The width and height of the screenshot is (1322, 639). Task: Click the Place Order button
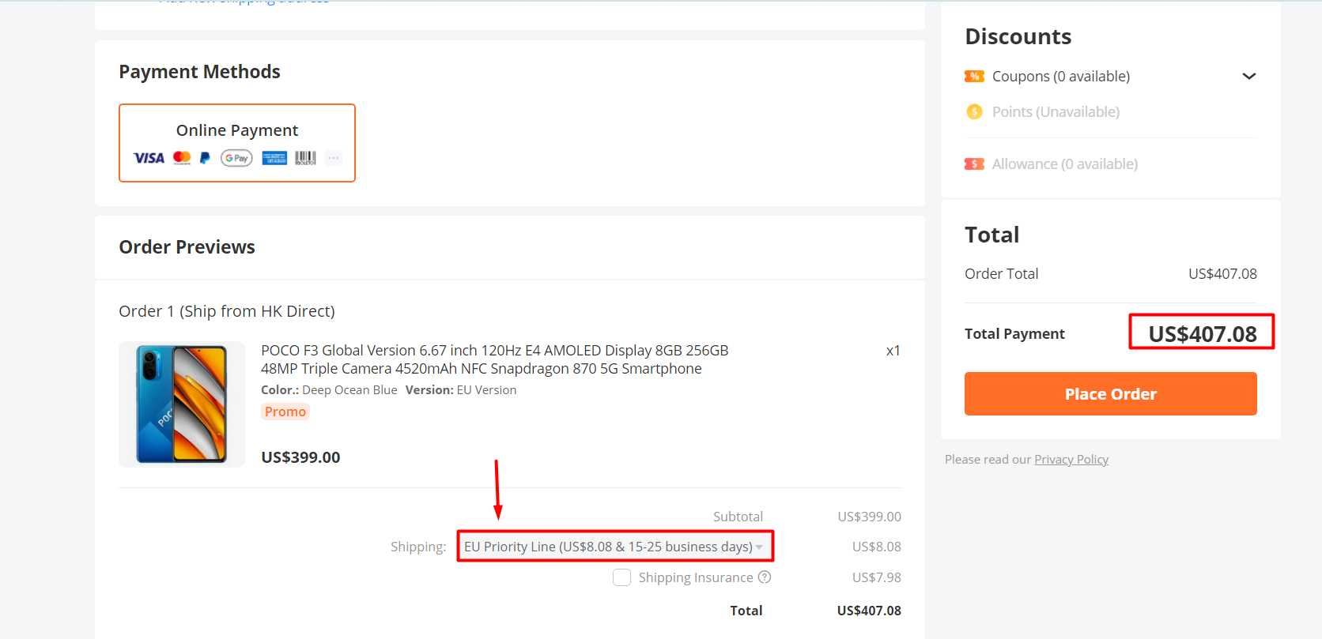[1110, 393]
